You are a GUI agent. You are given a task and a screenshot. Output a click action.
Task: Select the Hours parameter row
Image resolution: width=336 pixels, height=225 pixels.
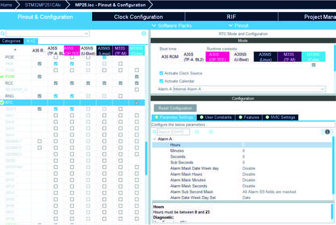242,145
